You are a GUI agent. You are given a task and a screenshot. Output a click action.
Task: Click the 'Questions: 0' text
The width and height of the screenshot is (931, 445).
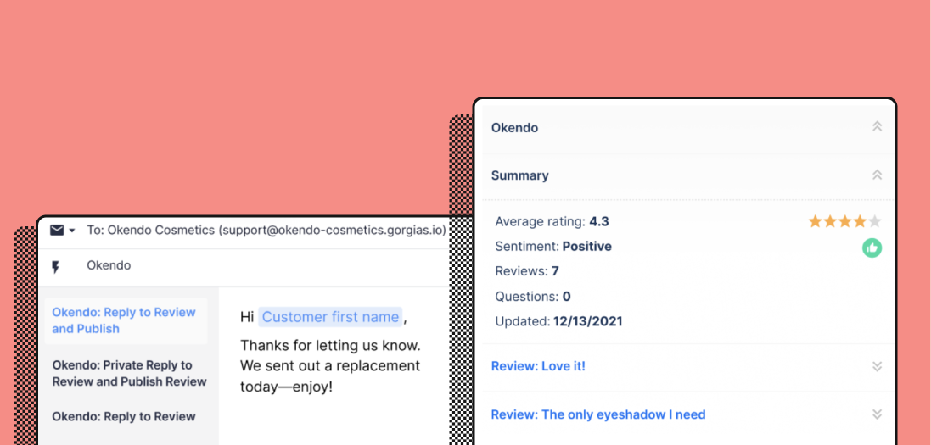point(533,296)
